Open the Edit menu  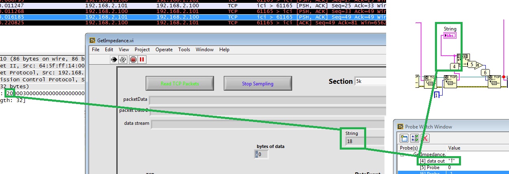109,50
